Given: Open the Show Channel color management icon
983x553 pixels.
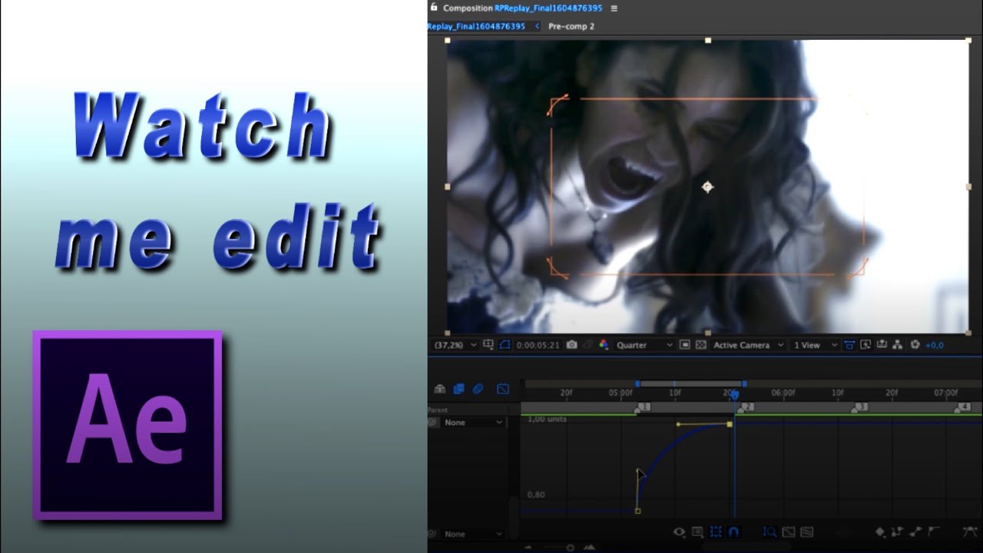Looking at the screenshot, I should coord(604,345).
